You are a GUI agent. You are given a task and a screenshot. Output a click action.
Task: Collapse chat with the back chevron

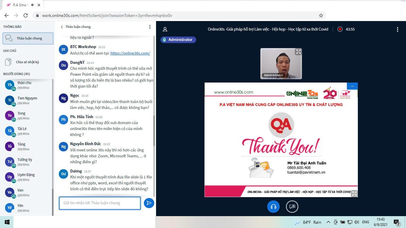pos(62,27)
